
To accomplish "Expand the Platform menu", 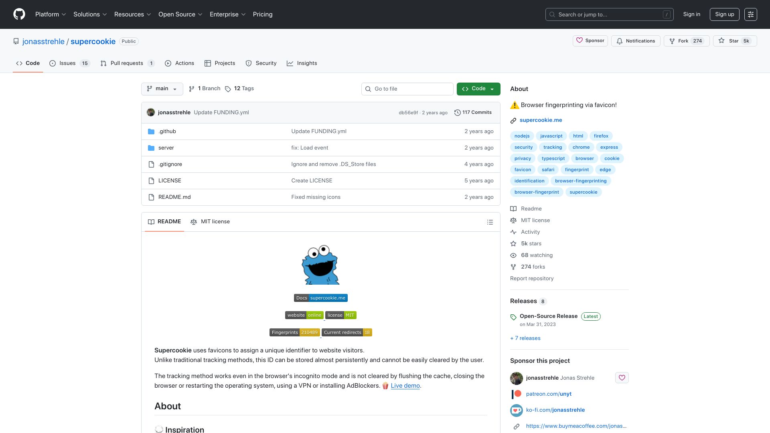I will 51,14.
